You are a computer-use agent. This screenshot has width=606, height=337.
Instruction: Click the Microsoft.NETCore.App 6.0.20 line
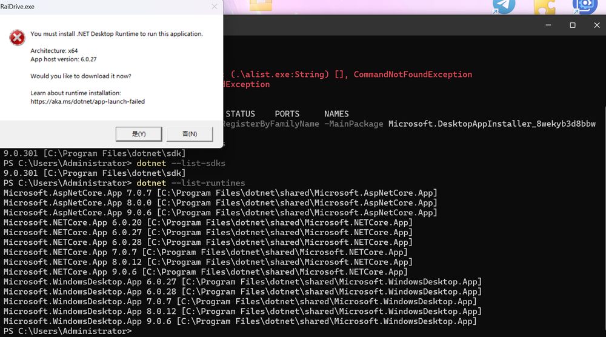coord(208,222)
